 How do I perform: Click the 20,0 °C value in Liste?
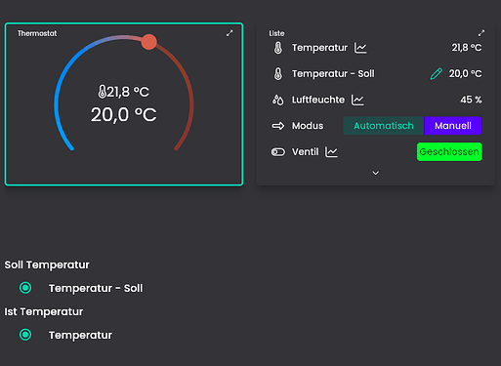[465, 74]
